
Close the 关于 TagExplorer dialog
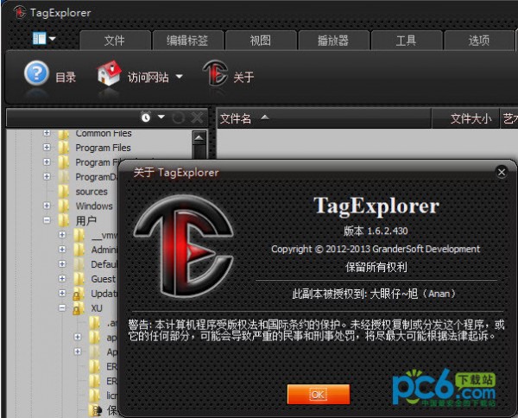coord(502,172)
